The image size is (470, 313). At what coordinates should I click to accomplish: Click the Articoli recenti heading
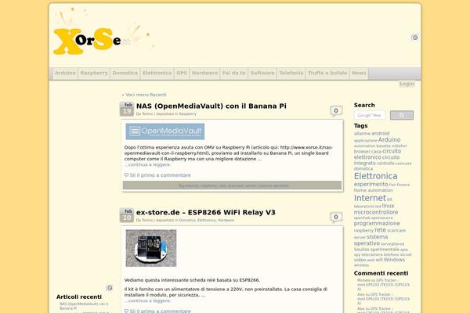pyautogui.click(x=79, y=297)
